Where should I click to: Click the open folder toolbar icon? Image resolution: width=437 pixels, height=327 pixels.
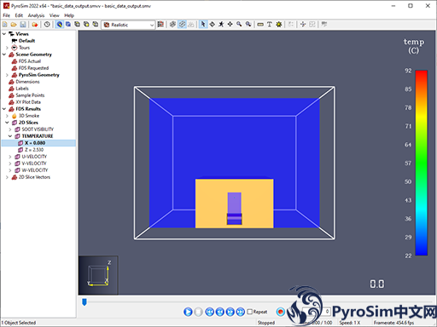[x=14, y=25]
